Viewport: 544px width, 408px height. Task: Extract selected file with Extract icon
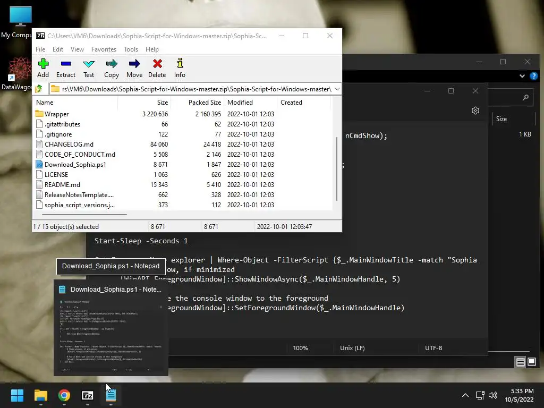(65, 68)
